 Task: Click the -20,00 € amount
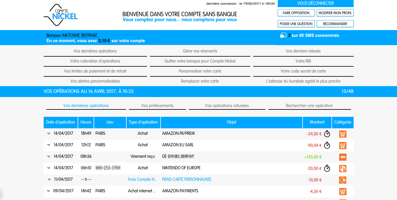[x=314, y=168]
